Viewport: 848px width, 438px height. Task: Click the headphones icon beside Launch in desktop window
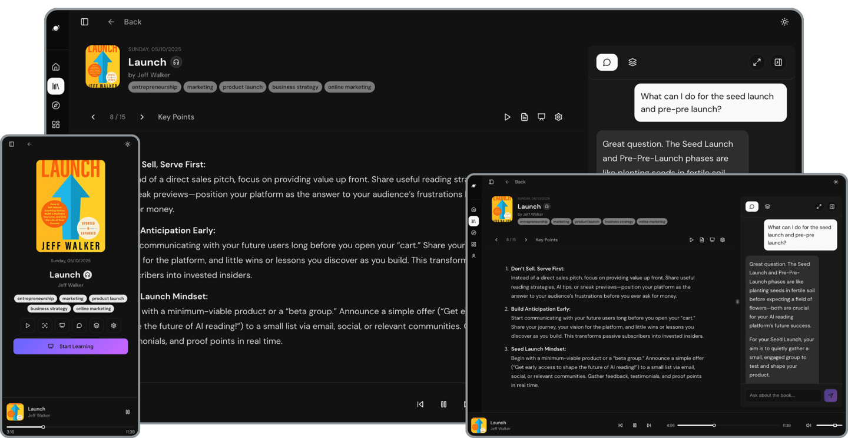pyautogui.click(x=176, y=62)
